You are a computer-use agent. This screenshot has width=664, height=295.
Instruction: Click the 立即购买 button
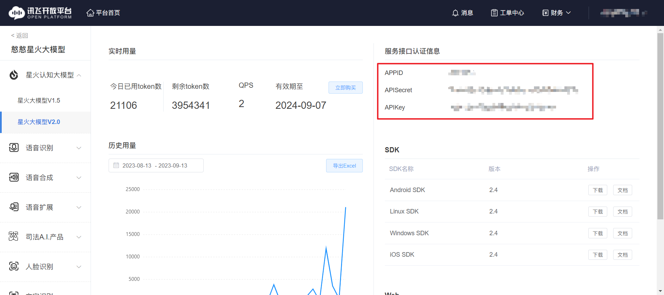pyautogui.click(x=345, y=88)
